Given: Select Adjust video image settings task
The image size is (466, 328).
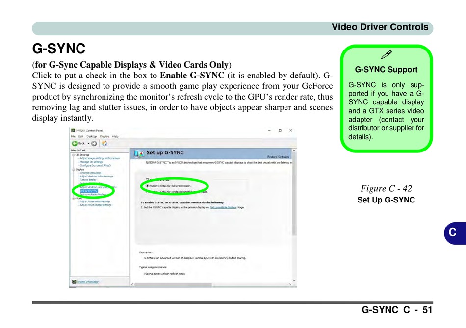Looking at the screenshot, I should pos(95,205).
